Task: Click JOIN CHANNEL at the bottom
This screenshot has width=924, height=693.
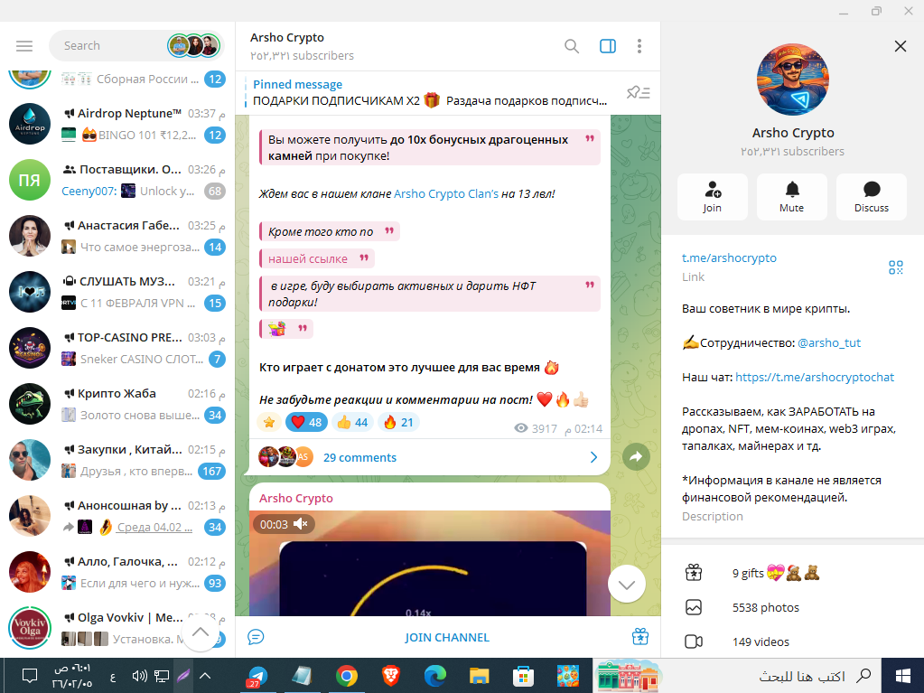Action: (447, 637)
